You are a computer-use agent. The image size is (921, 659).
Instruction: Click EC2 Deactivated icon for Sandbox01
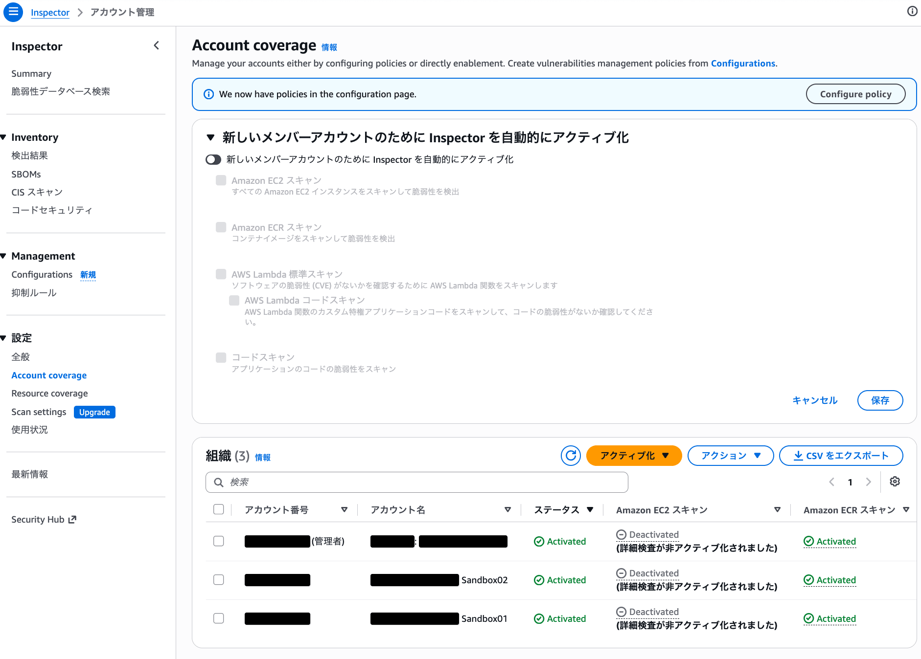click(622, 612)
